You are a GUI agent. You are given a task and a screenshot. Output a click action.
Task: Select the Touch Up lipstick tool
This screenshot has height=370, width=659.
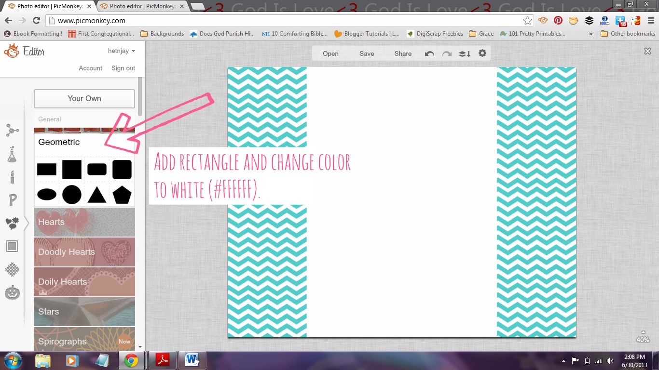click(x=12, y=177)
